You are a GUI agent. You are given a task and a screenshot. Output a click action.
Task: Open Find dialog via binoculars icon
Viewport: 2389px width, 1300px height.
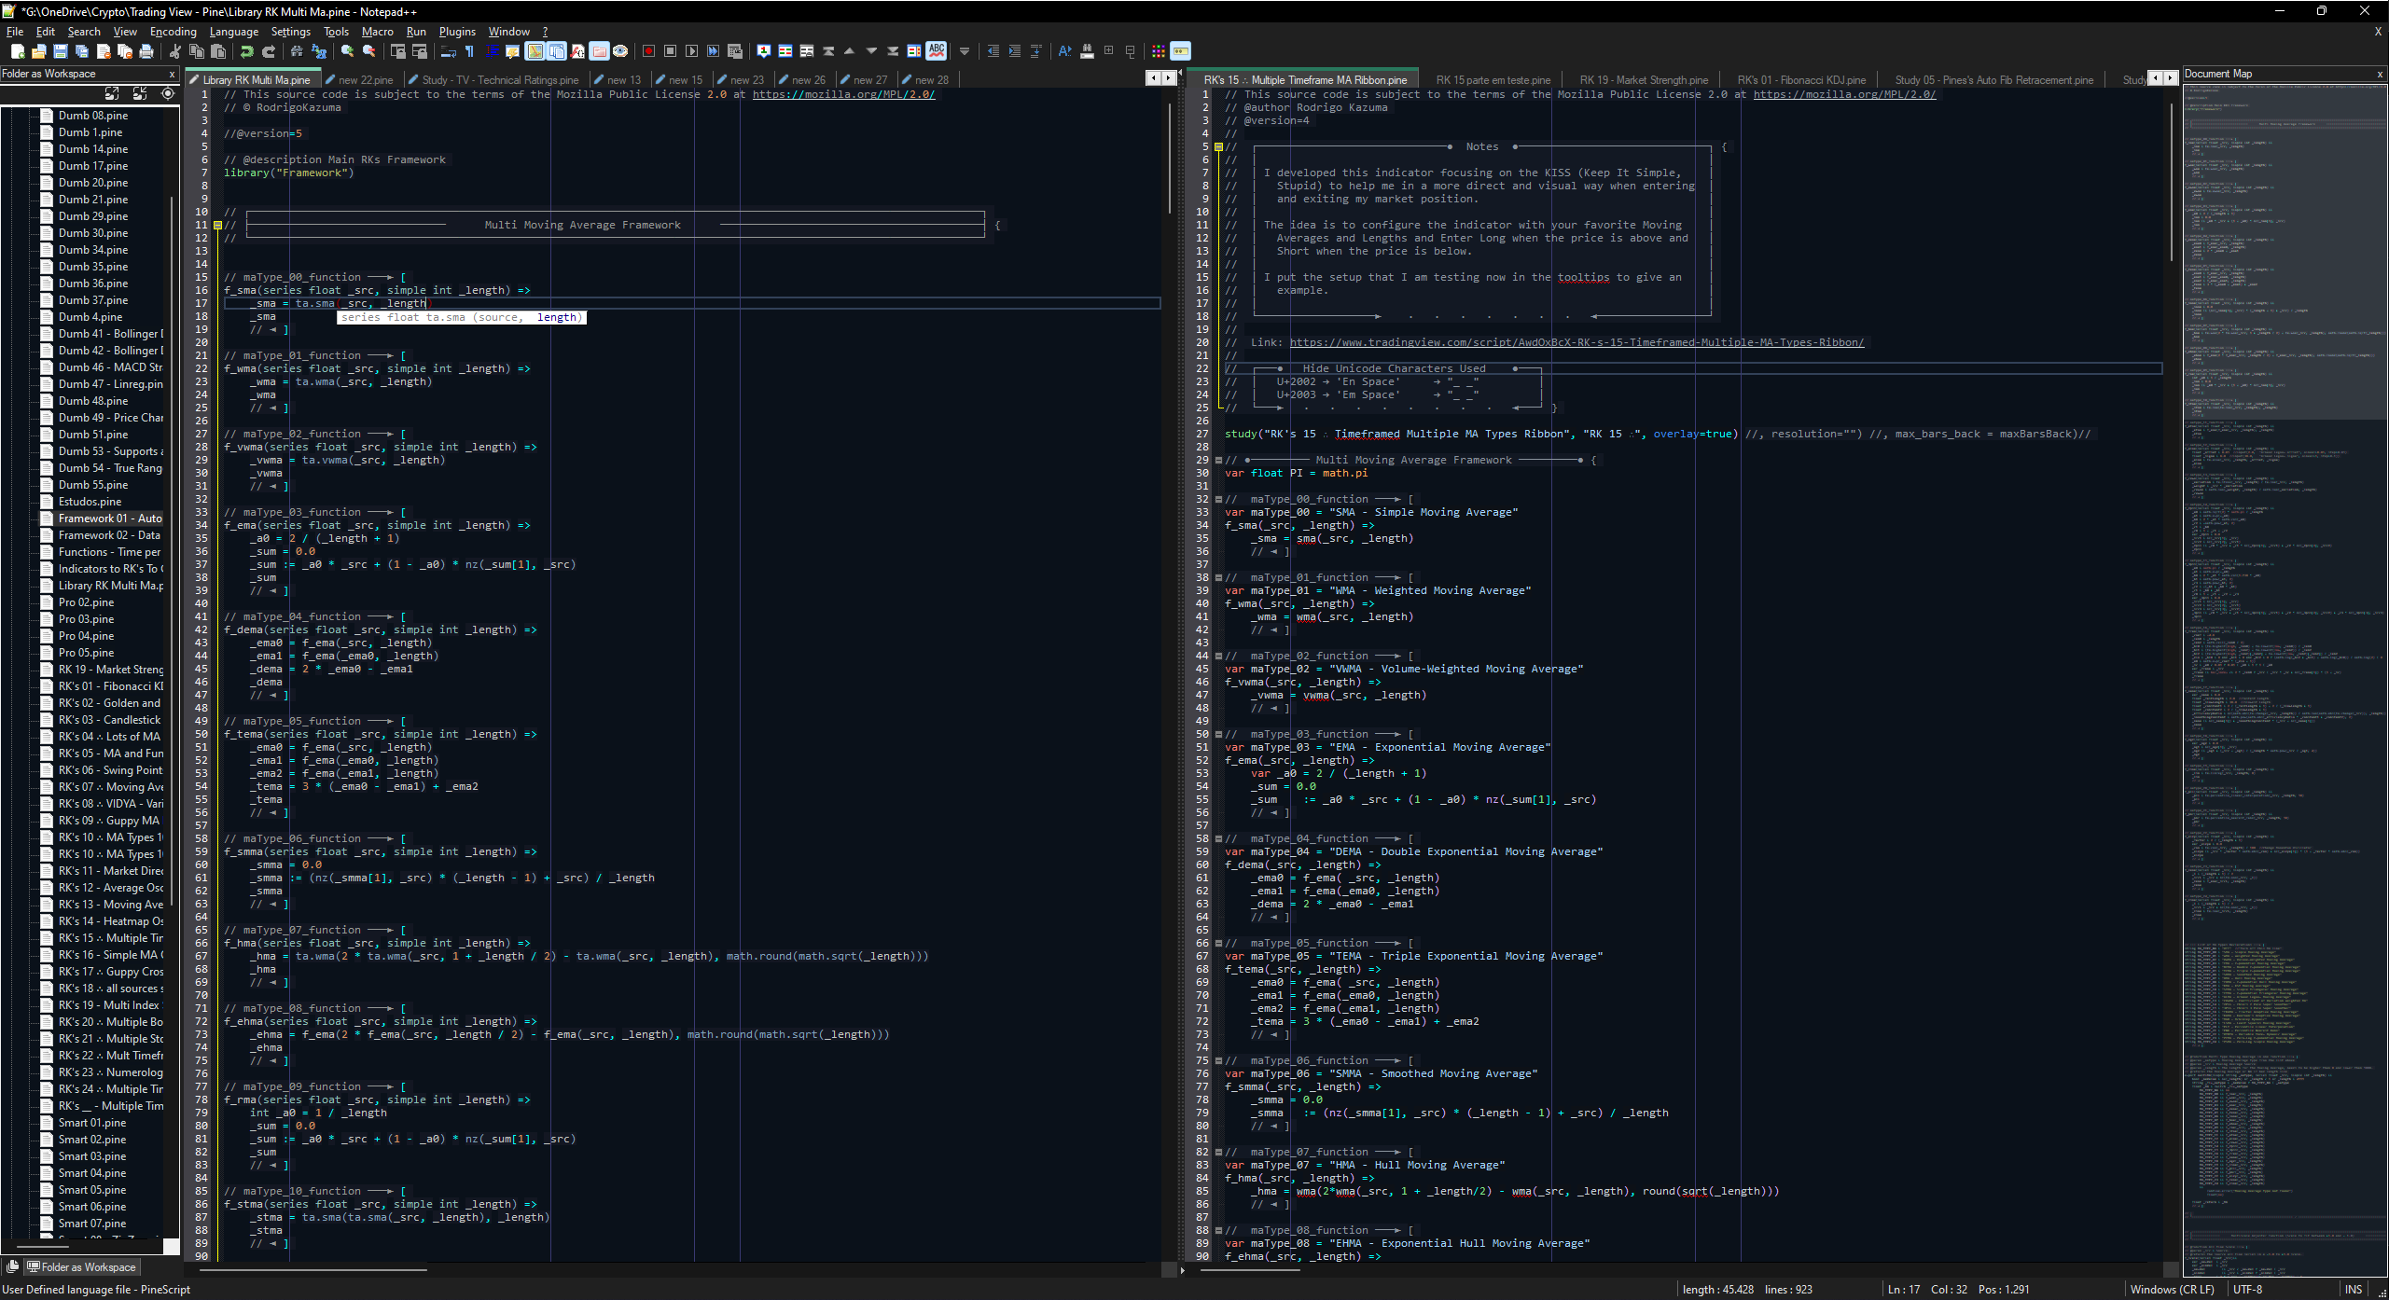click(x=297, y=51)
